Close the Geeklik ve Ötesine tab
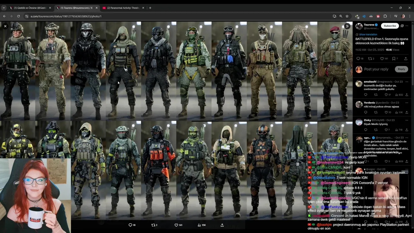Viewport: 414px width, 233px height. pyautogui.click(x=50, y=8)
